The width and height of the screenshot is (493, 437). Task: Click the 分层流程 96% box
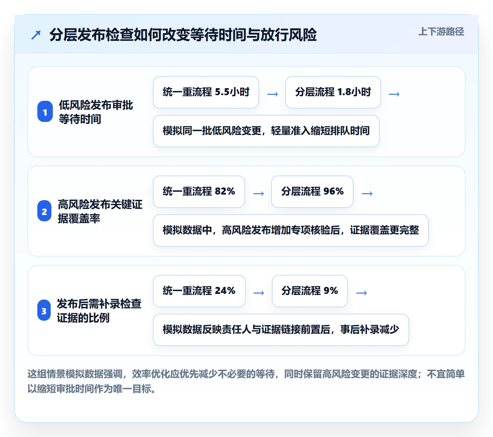point(312,192)
